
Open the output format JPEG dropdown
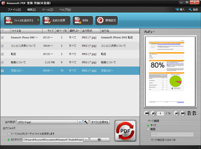pos(80,122)
